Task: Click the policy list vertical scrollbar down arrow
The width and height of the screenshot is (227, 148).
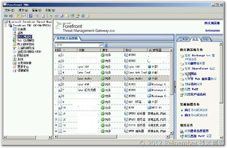Action: (x=171, y=132)
